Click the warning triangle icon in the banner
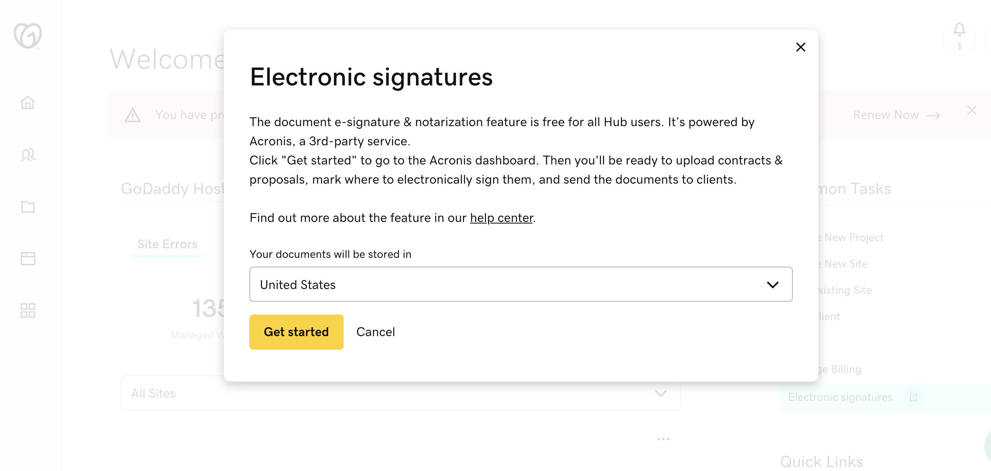Image resolution: width=991 pixels, height=471 pixels. point(133,115)
